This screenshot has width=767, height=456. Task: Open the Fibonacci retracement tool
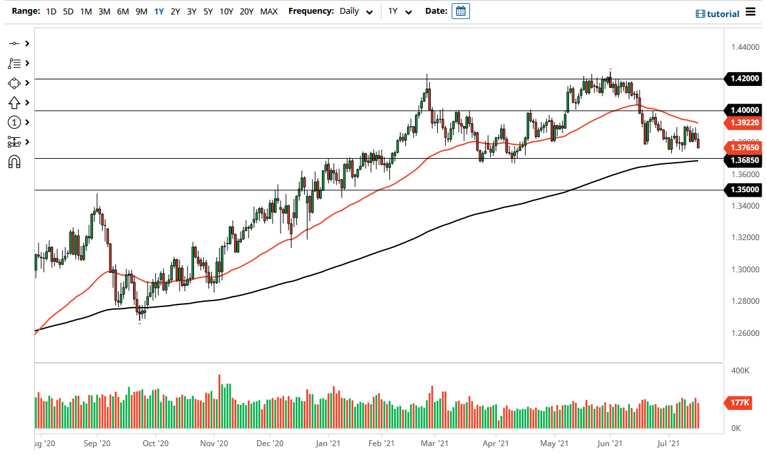pos(13,142)
